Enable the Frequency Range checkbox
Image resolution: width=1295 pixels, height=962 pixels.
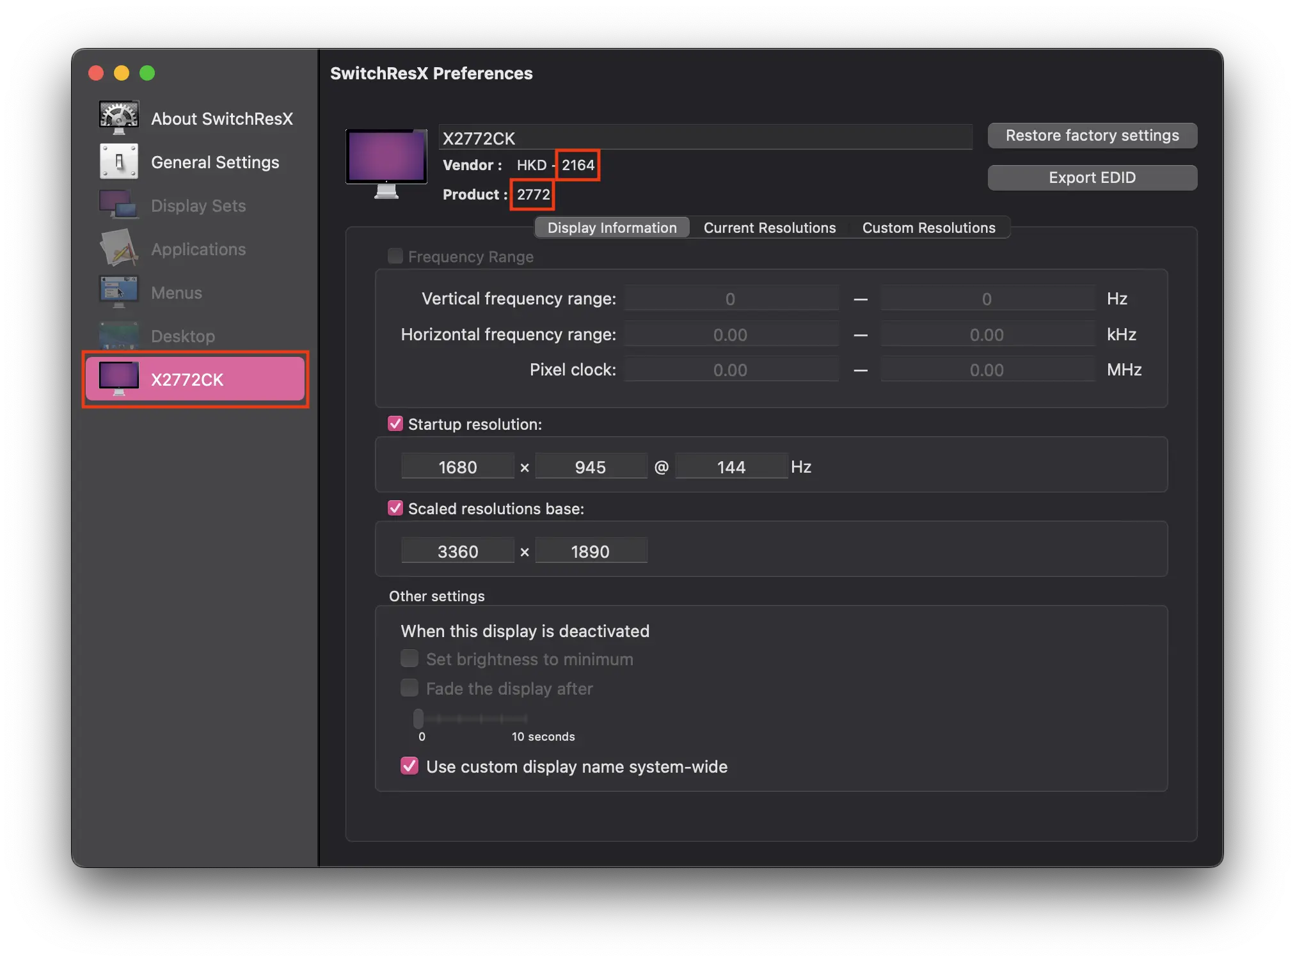coord(395,256)
